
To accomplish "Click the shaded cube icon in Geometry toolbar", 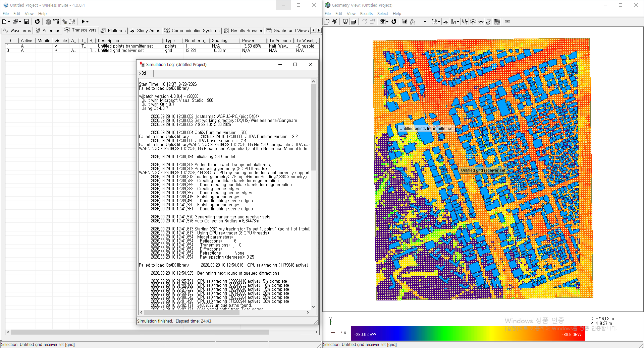I will click(x=354, y=21).
